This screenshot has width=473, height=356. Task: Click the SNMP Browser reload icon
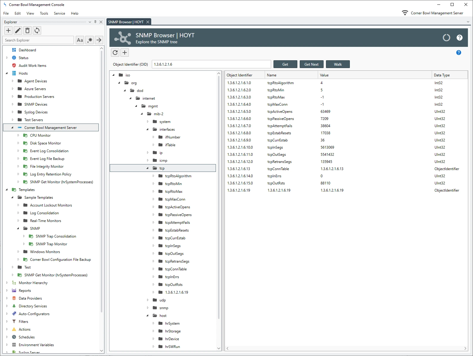click(115, 53)
